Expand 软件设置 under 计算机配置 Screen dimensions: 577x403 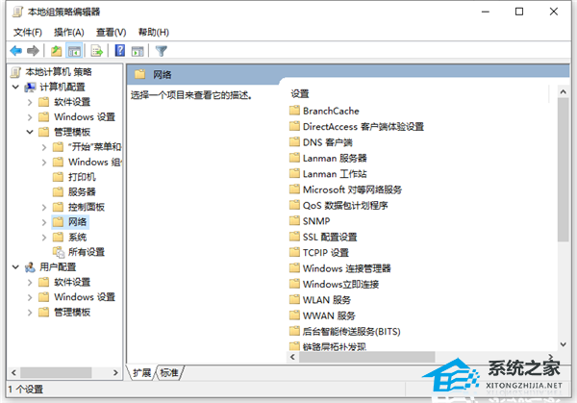pos(30,102)
